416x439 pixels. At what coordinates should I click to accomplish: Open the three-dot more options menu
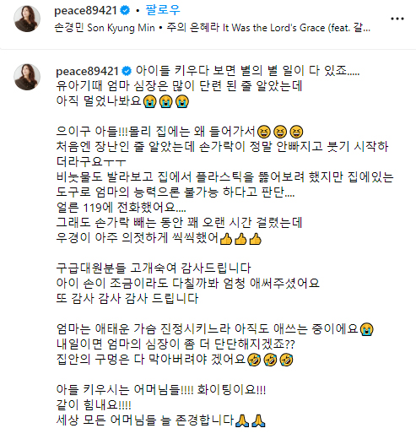[x=397, y=19]
